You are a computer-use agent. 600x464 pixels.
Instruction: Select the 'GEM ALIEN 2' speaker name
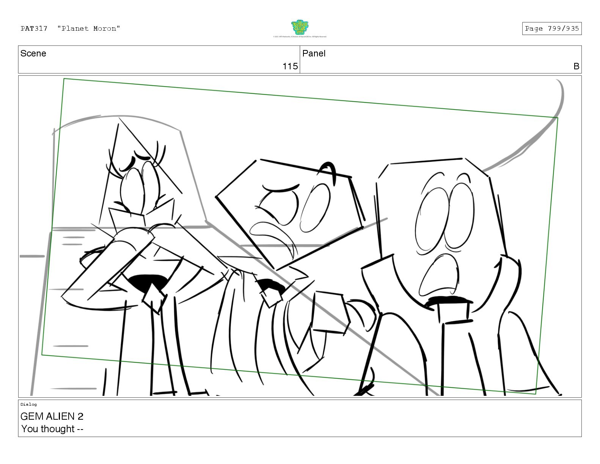click(x=52, y=416)
